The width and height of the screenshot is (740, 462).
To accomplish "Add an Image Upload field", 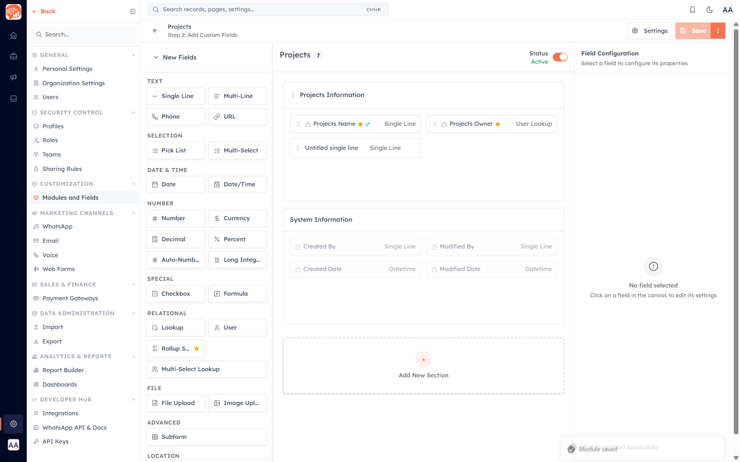I will coord(237,403).
